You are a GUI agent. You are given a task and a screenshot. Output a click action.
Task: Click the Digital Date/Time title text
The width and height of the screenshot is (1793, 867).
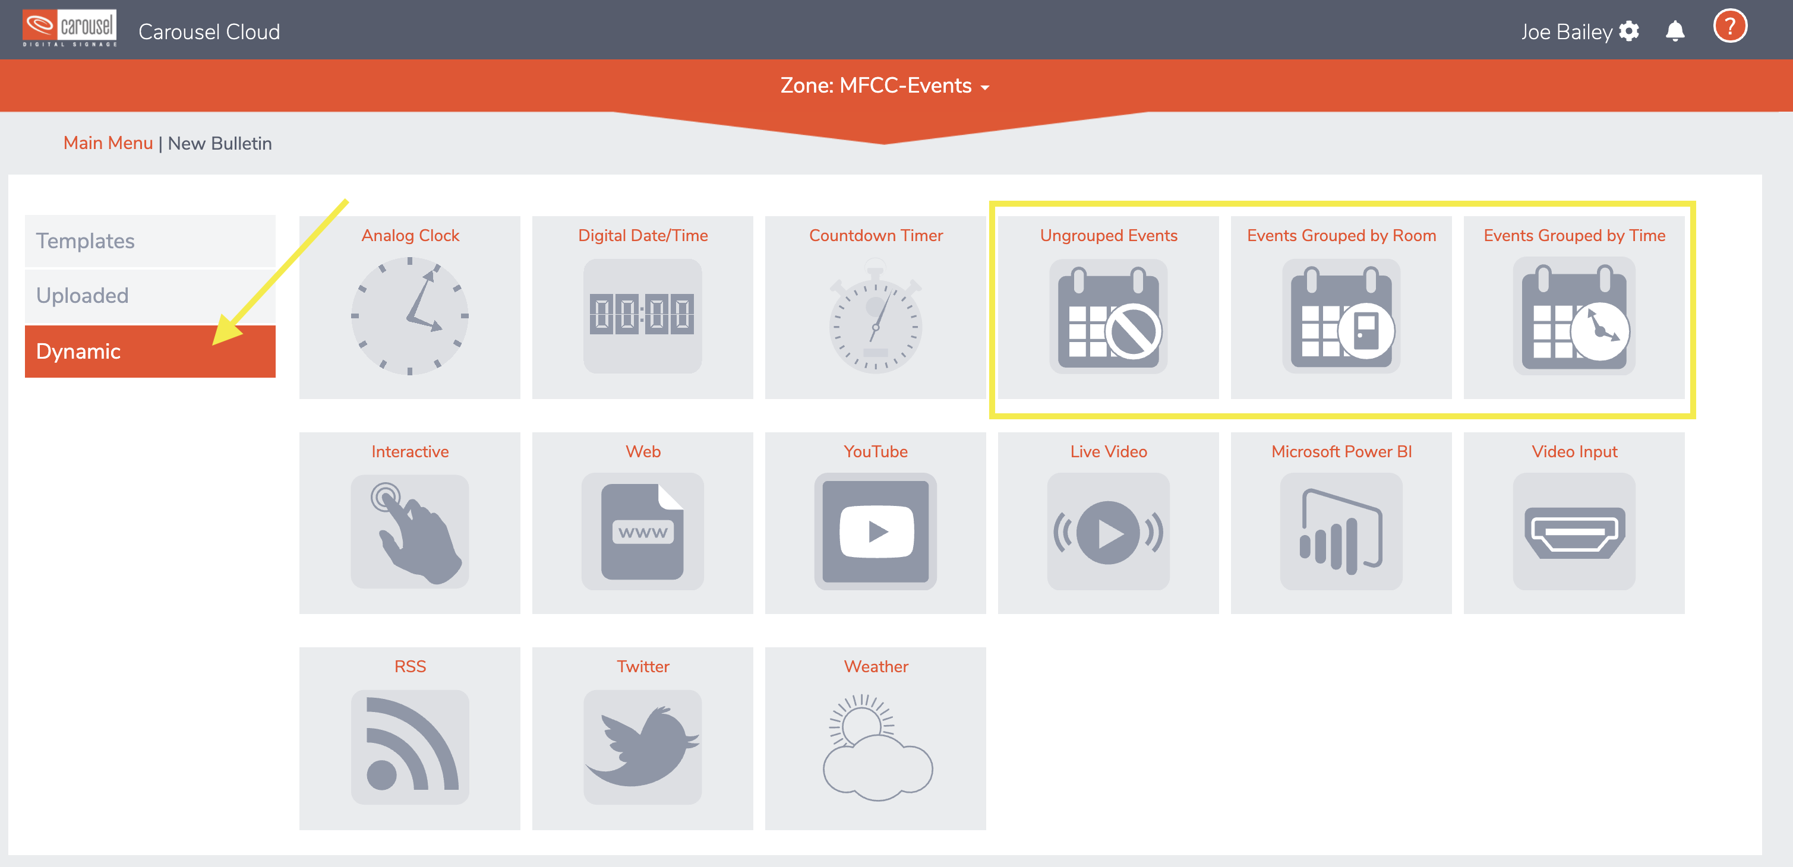tap(642, 235)
